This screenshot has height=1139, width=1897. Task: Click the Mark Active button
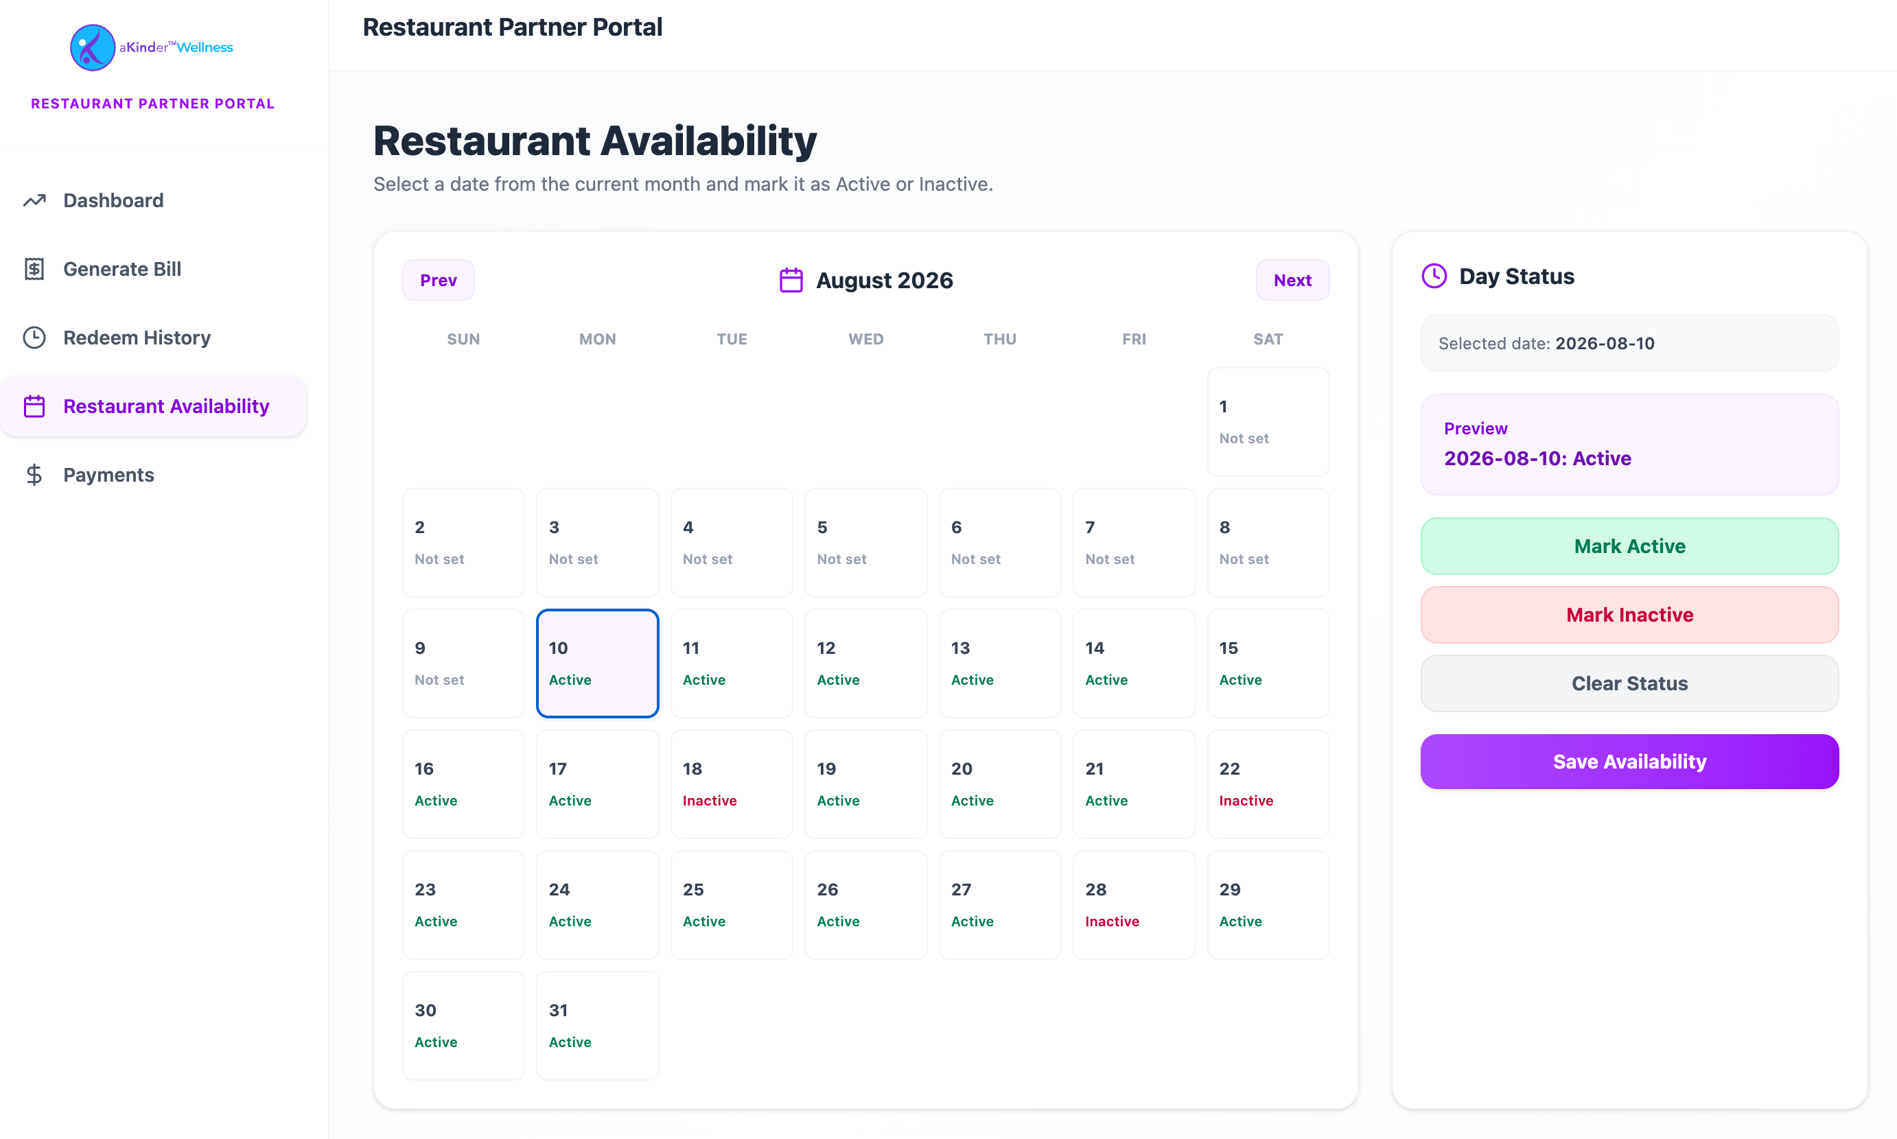click(x=1629, y=546)
